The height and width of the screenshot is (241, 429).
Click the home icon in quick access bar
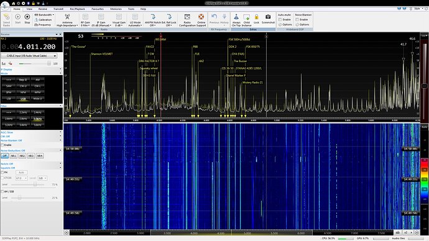13,3
